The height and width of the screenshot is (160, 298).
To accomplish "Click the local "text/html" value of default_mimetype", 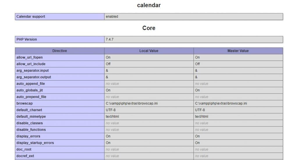I will coord(112,117).
